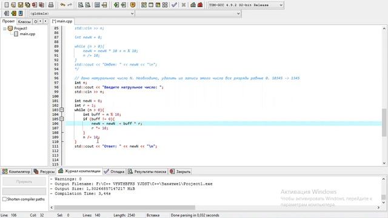Click line 111 std::cout Ответ statement
The image size is (388, 218).
(116, 146)
